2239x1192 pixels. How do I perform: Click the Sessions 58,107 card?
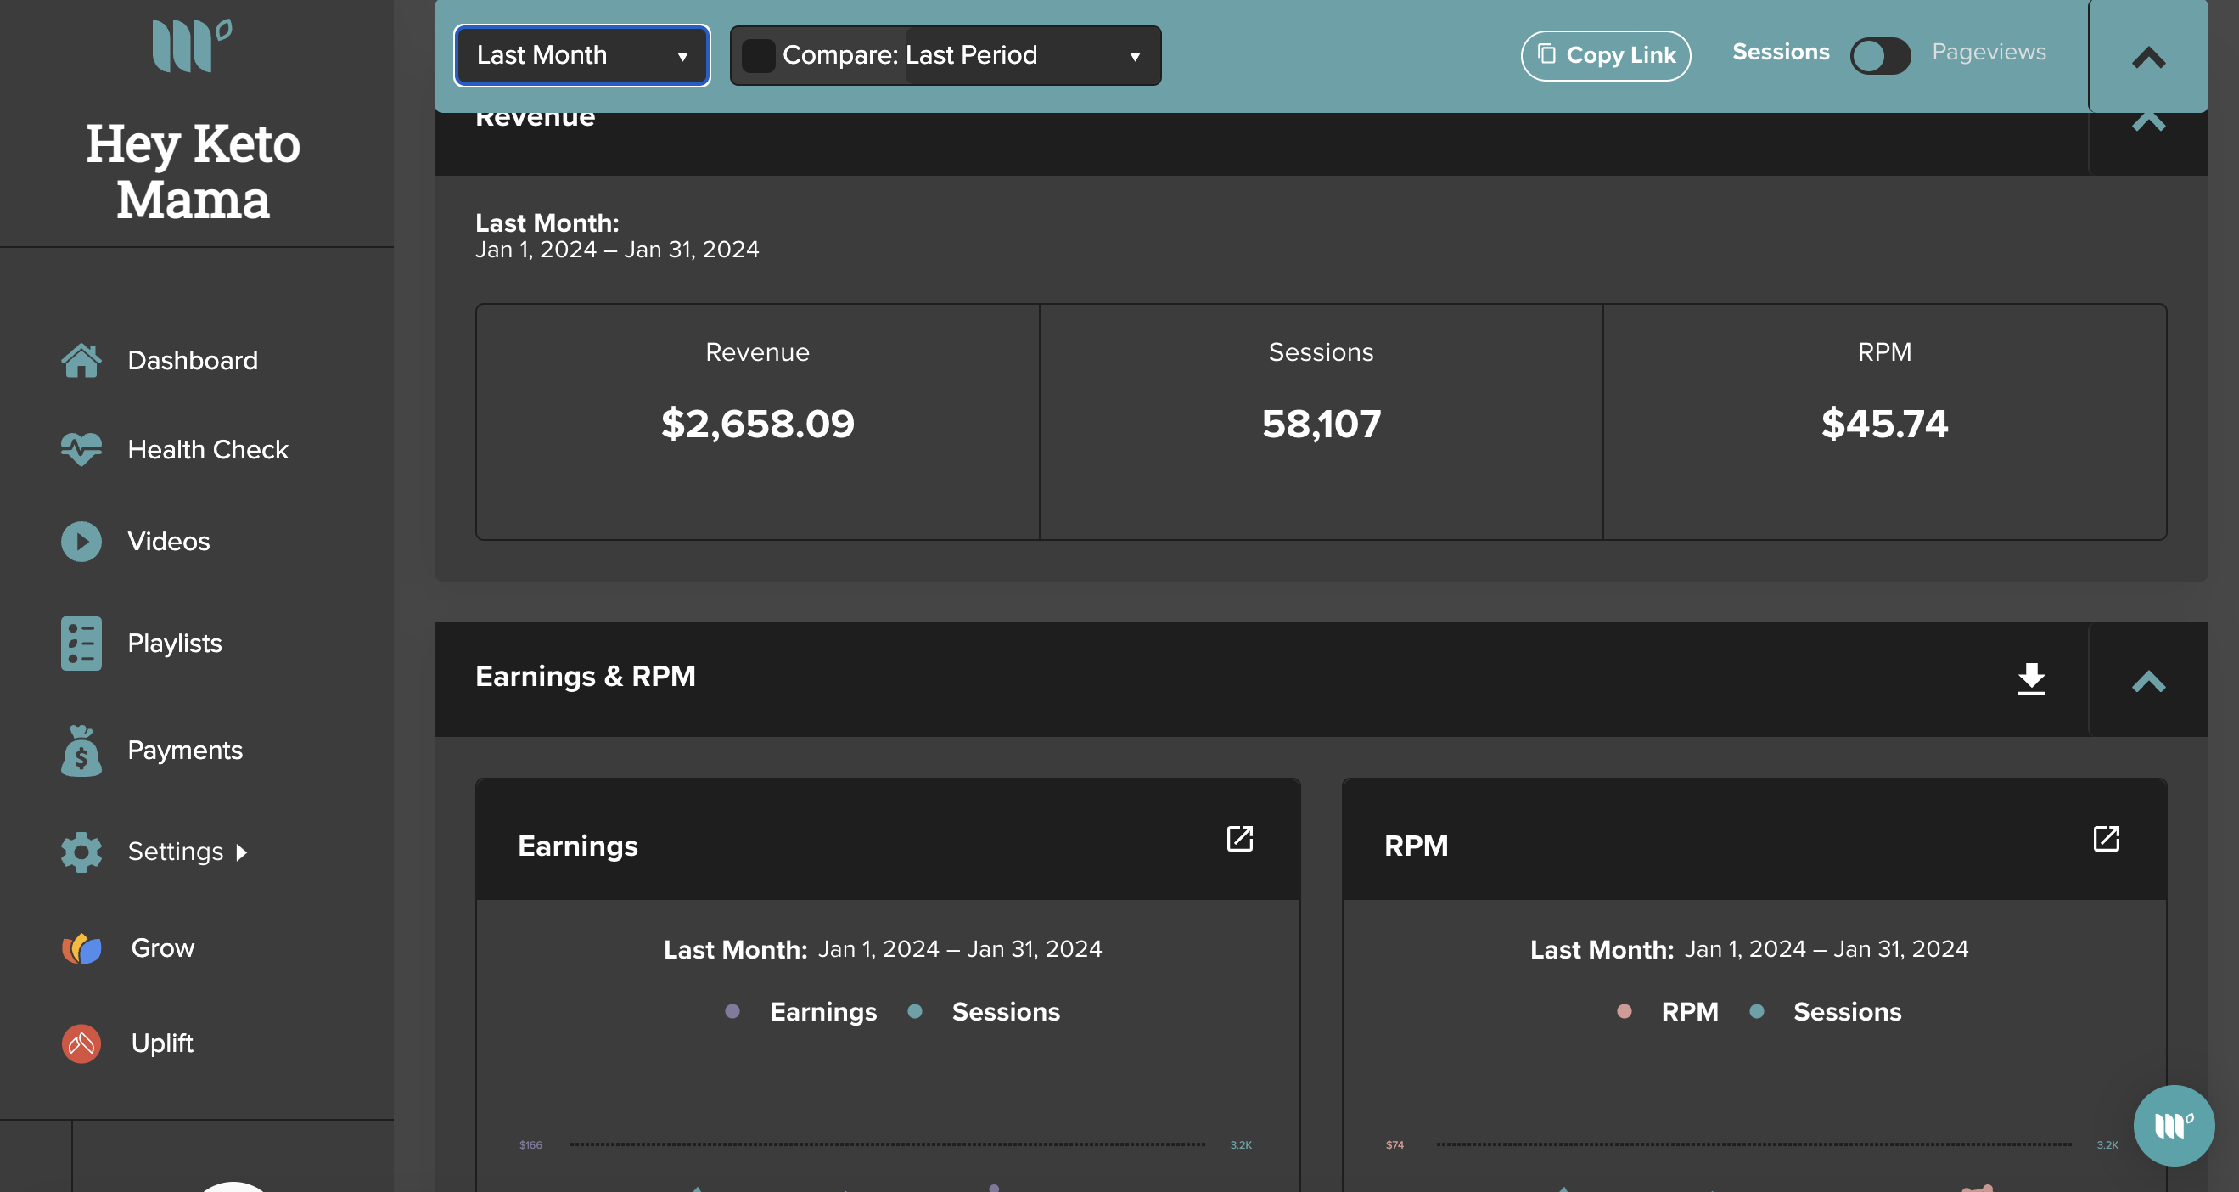tap(1321, 422)
